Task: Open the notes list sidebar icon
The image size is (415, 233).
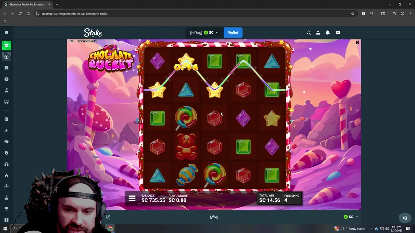Action: tap(6, 102)
